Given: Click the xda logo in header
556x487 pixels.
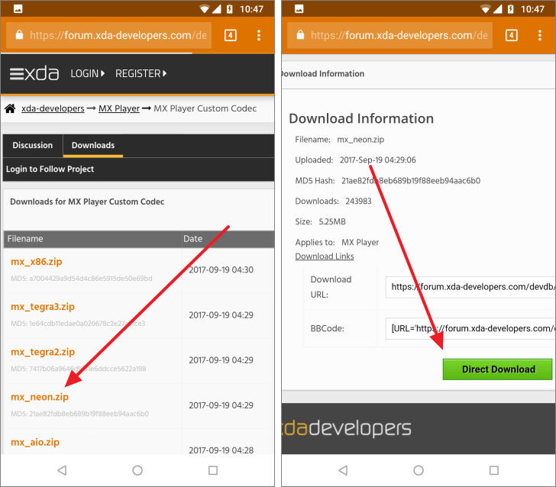Looking at the screenshot, I should (41, 73).
